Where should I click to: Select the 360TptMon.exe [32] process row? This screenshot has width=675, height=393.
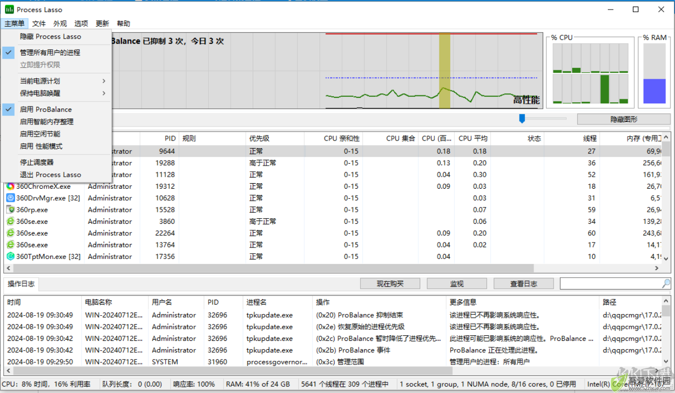(x=333, y=256)
